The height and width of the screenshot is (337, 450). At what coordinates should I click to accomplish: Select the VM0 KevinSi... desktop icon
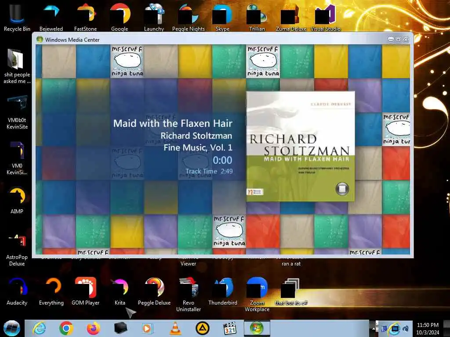click(17, 158)
